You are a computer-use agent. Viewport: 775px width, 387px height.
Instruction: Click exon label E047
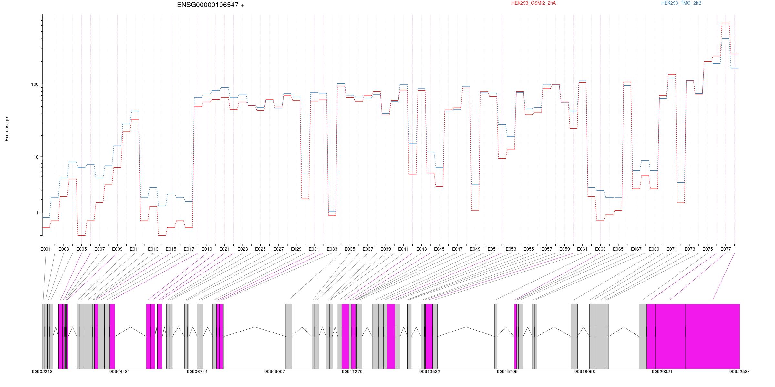click(457, 249)
